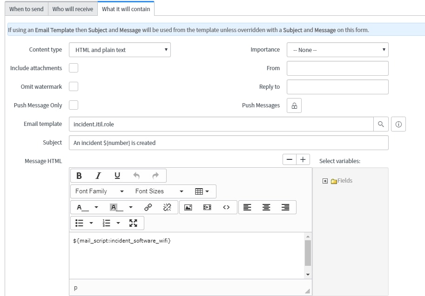Apply italic formatting in the editor
This screenshot has height=296, width=425.
pyautogui.click(x=98, y=176)
